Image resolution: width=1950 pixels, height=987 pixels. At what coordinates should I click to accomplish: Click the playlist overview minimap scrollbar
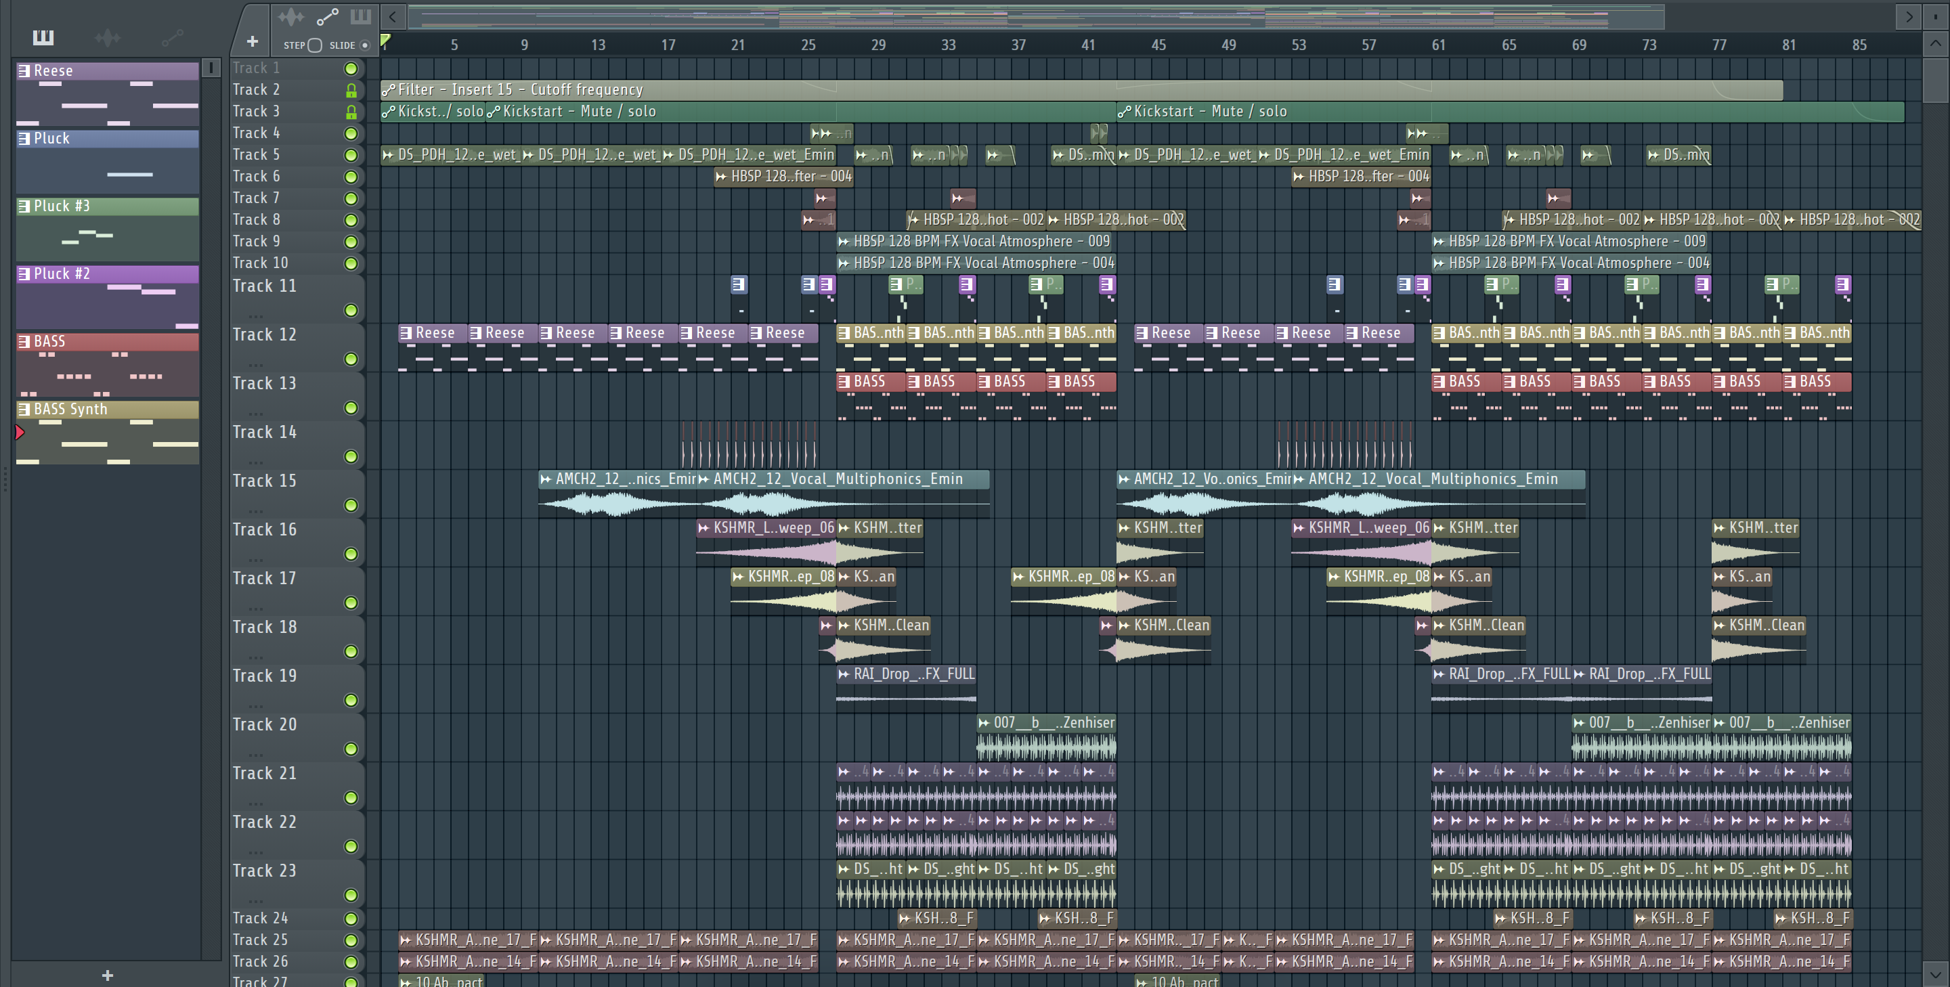coord(1035,17)
